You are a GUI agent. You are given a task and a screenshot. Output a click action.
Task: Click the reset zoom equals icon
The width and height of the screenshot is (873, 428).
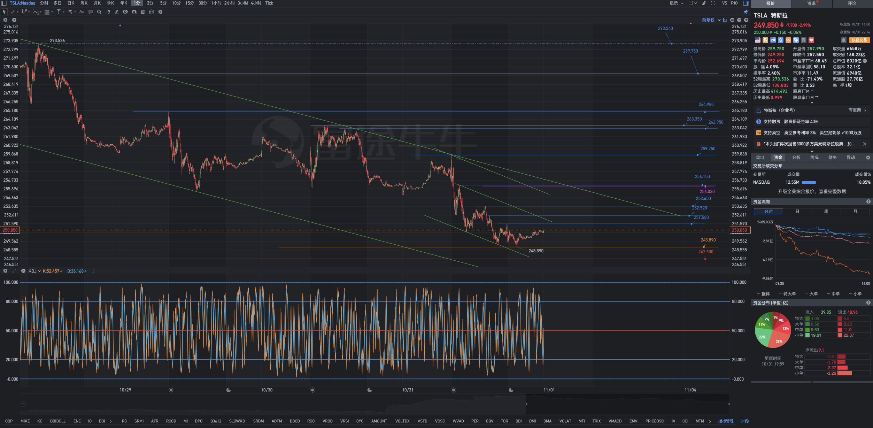click(732, 20)
